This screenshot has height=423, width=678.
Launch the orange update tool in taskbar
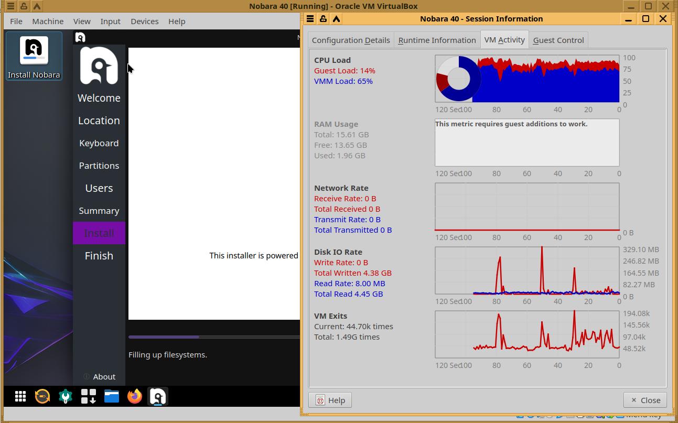click(x=42, y=396)
